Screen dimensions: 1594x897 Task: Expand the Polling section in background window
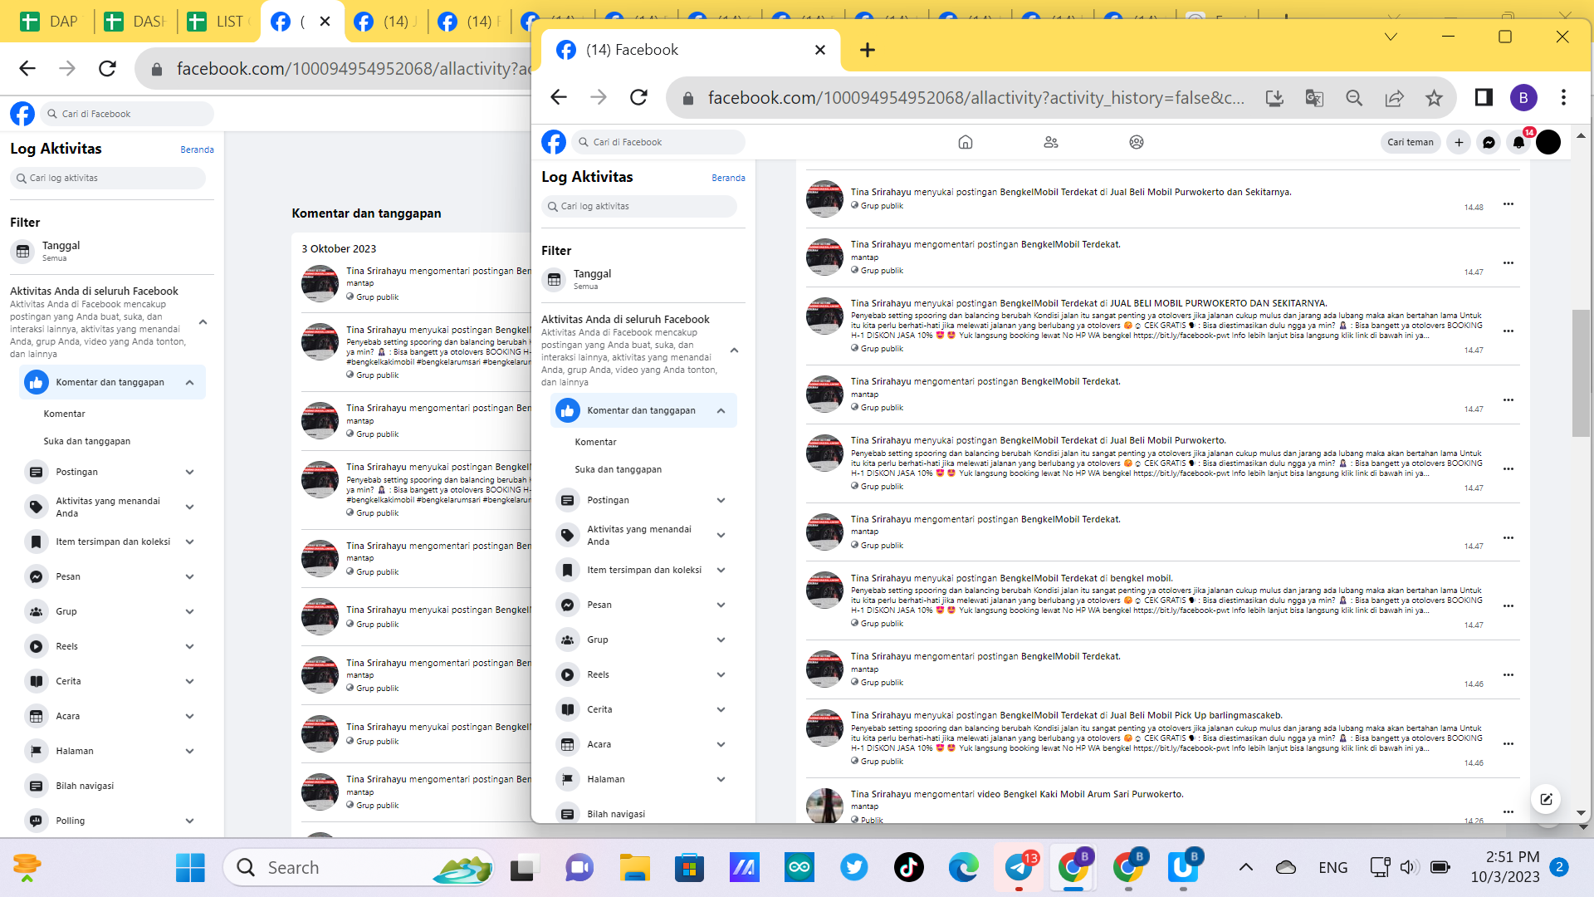tap(189, 821)
